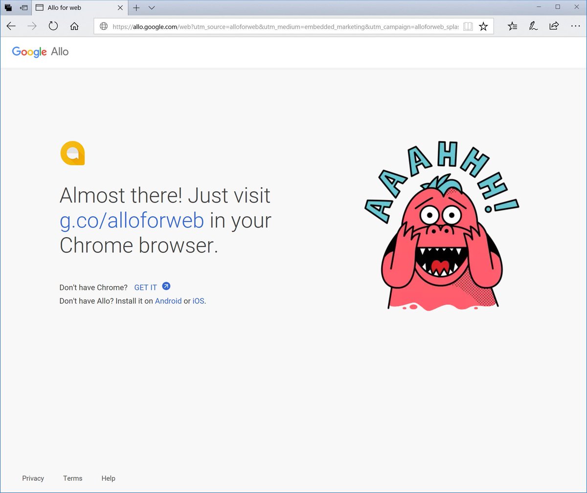
Task: Minimize the browser window
Action: pyautogui.click(x=539, y=7)
